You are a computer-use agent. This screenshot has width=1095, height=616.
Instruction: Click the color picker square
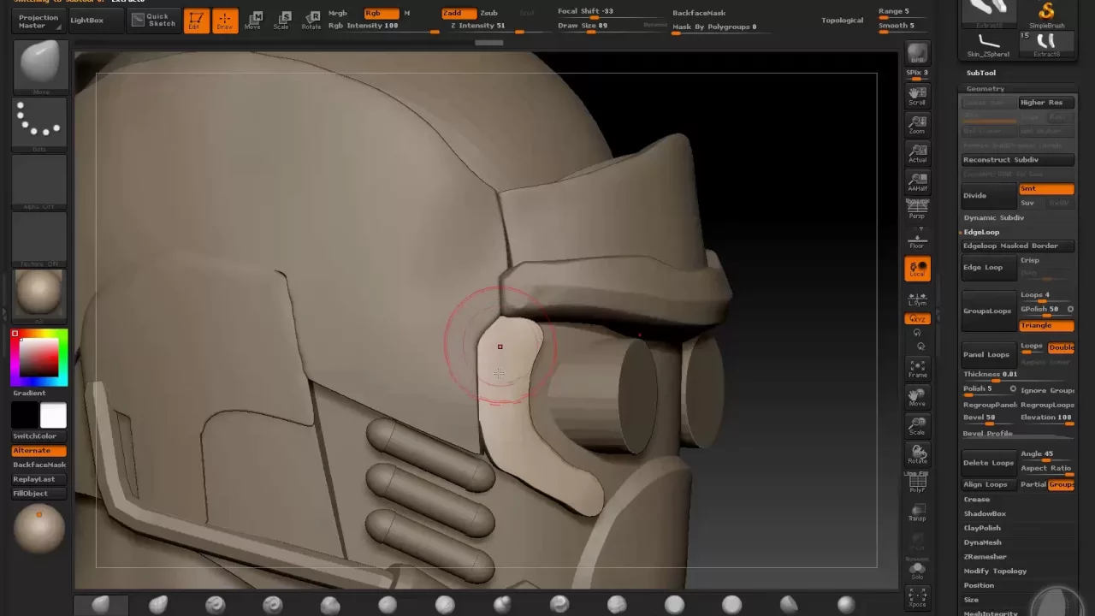pos(39,357)
